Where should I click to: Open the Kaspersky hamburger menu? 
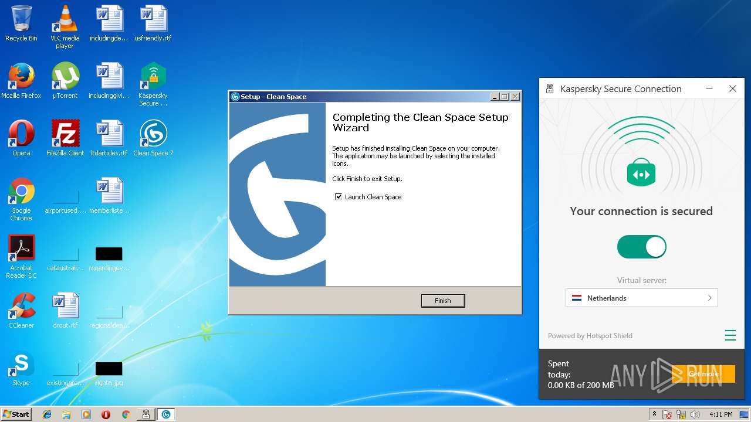point(730,335)
